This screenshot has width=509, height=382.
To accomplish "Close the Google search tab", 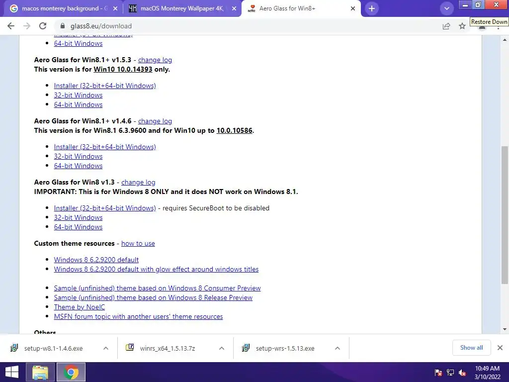I will tap(115, 8).
